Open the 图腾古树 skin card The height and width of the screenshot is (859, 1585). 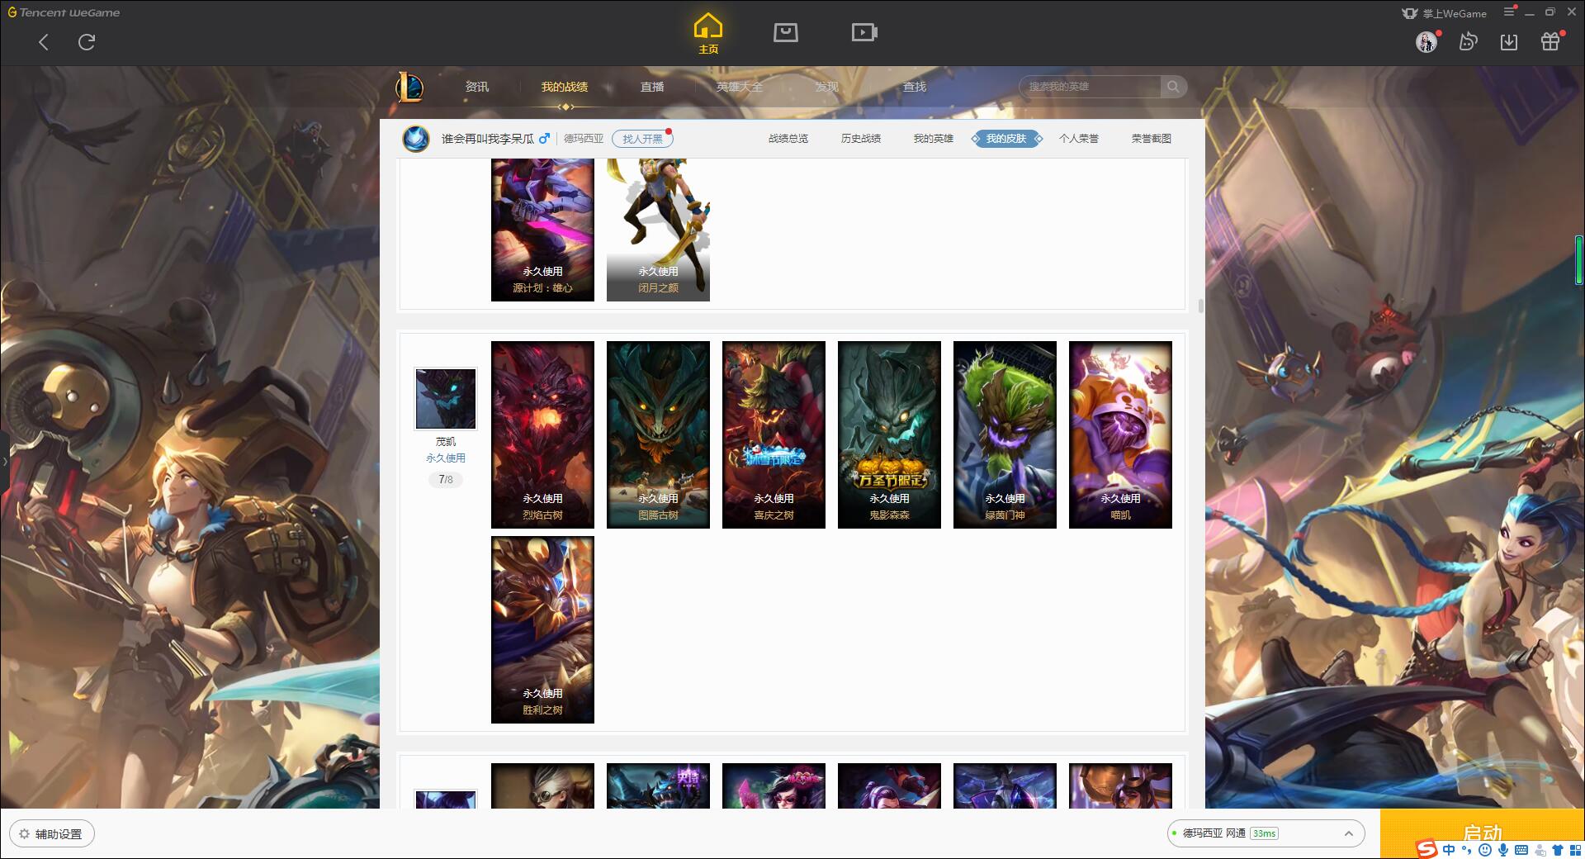coord(658,434)
